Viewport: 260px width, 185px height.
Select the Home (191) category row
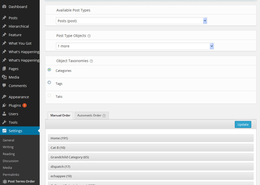pyautogui.click(x=151, y=138)
